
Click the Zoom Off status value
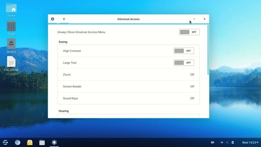point(192,75)
